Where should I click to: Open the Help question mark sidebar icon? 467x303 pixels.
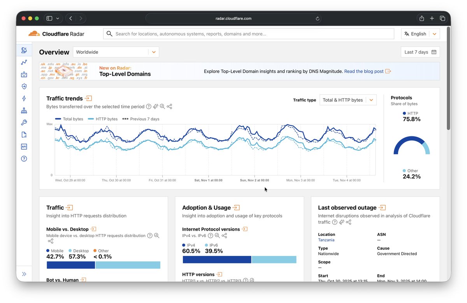[24, 158]
